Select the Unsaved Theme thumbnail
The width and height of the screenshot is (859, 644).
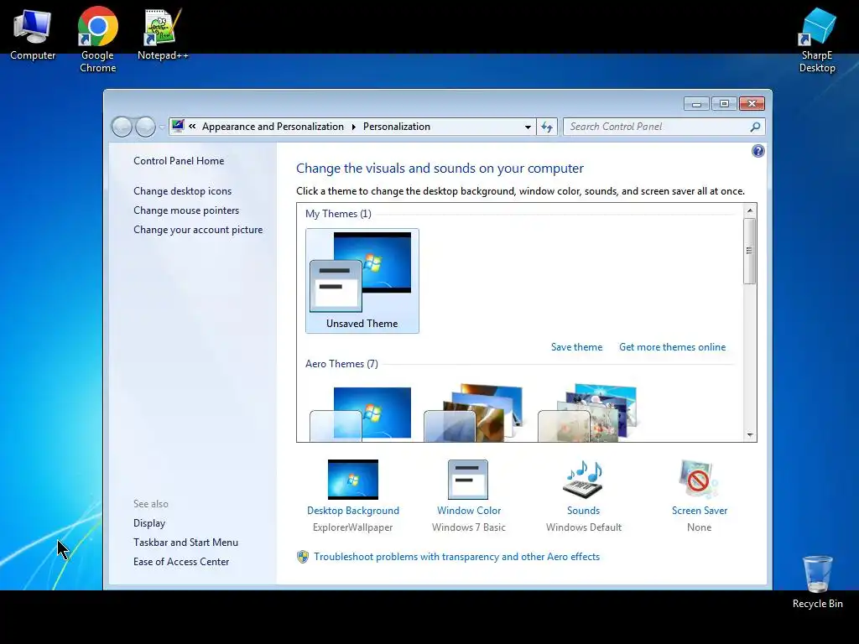click(x=362, y=280)
